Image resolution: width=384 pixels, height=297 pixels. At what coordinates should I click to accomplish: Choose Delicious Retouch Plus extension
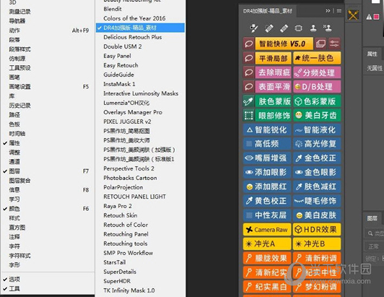[140, 37]
